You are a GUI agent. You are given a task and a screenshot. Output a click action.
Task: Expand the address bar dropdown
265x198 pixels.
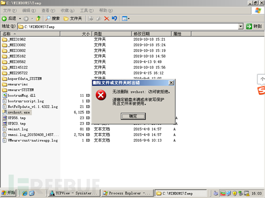pos(241,26)
